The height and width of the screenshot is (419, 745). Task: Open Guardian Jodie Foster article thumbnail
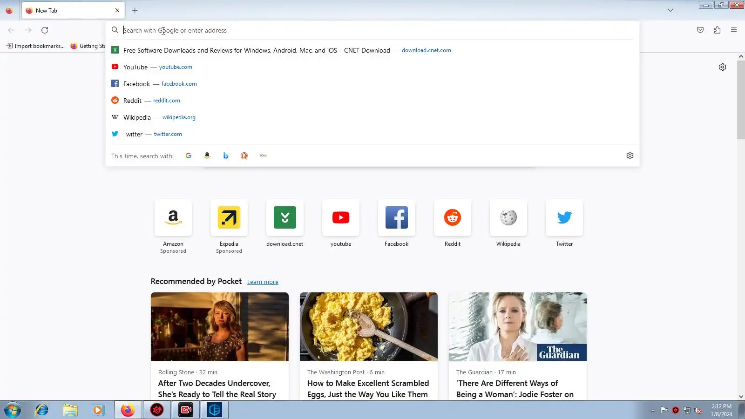tap(518, 327)
